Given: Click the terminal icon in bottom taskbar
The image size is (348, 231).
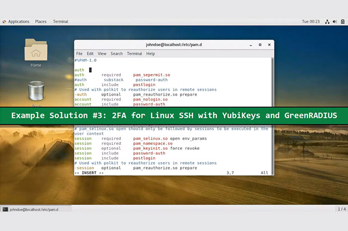Looking at the screenshot, I should [5, 209].
